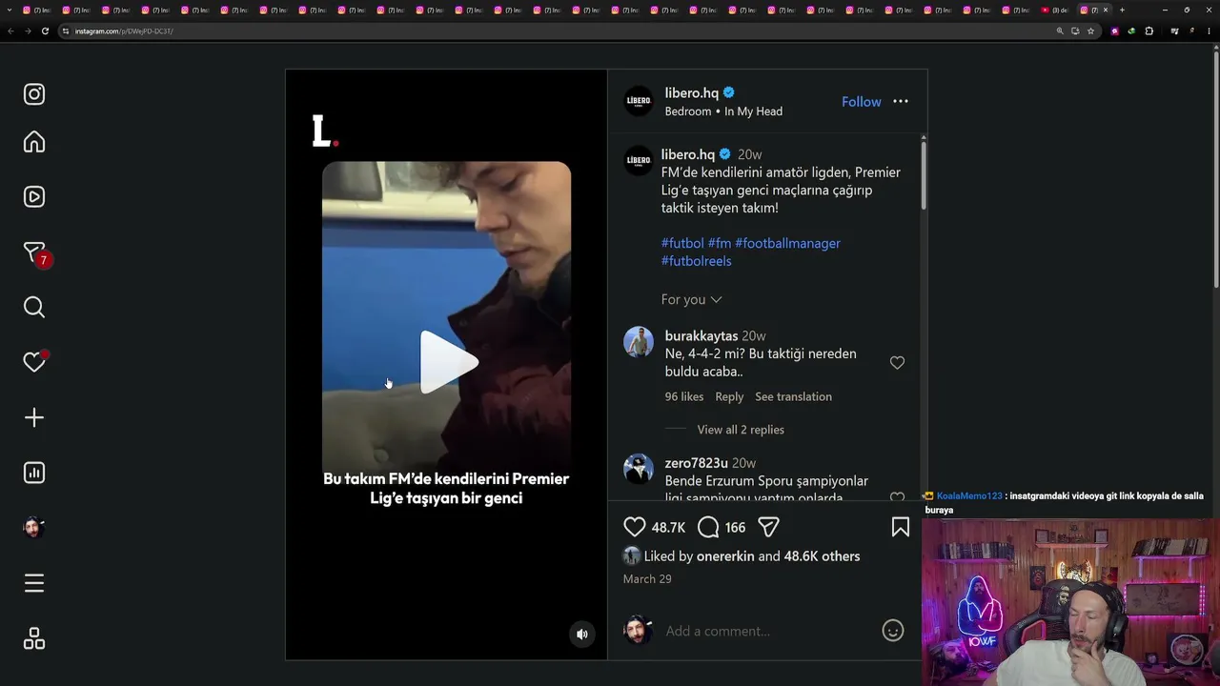Open the More hamburger menu

tap(34, 583)
